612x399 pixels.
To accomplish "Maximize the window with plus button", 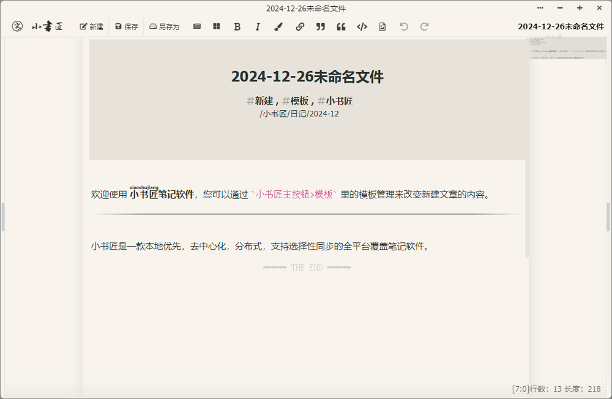I will click(580, 8).
